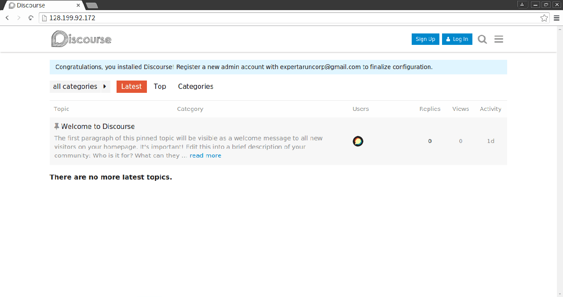Reload the page in the browser
563x297 pixels.
[31, 18]
